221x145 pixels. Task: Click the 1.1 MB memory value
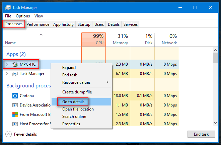(x=122, y=105)
